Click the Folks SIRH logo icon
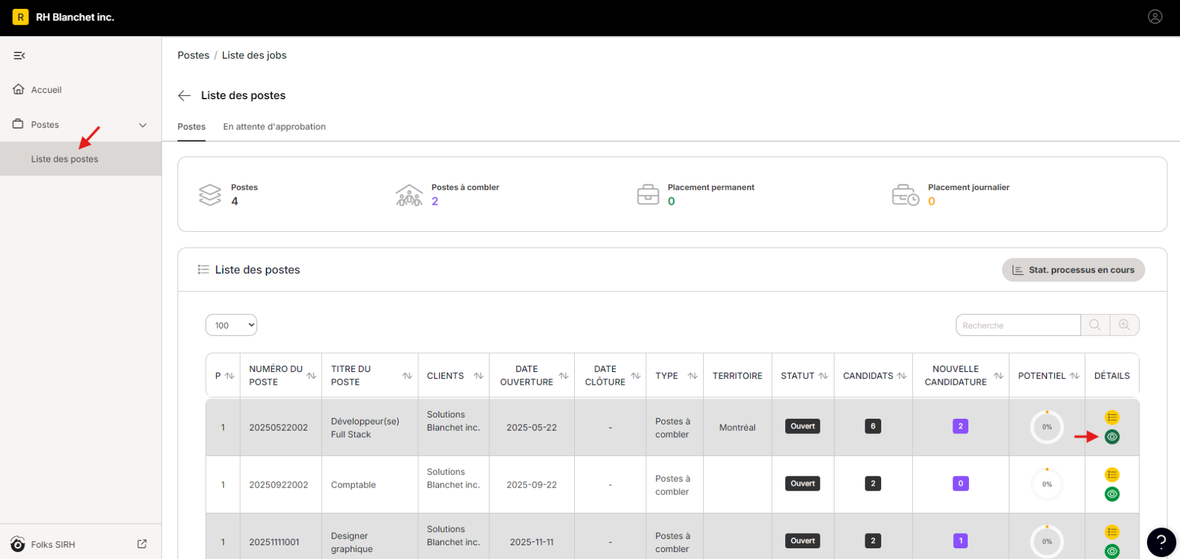The image size is (1180, 559). [18, 544]
